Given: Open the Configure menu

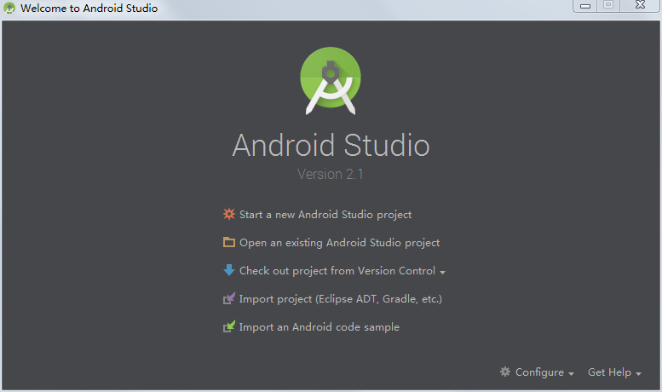Looking at the screenshot, I should click(539, 372).
